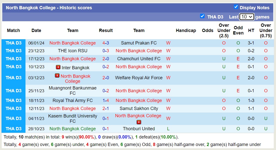This screenshot has height=150, width=276.
Task: Open the Last games count dropdown
Action: point(247,16)
